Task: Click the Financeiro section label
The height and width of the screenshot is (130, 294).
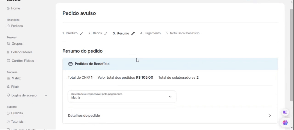Action: [13, 20]
